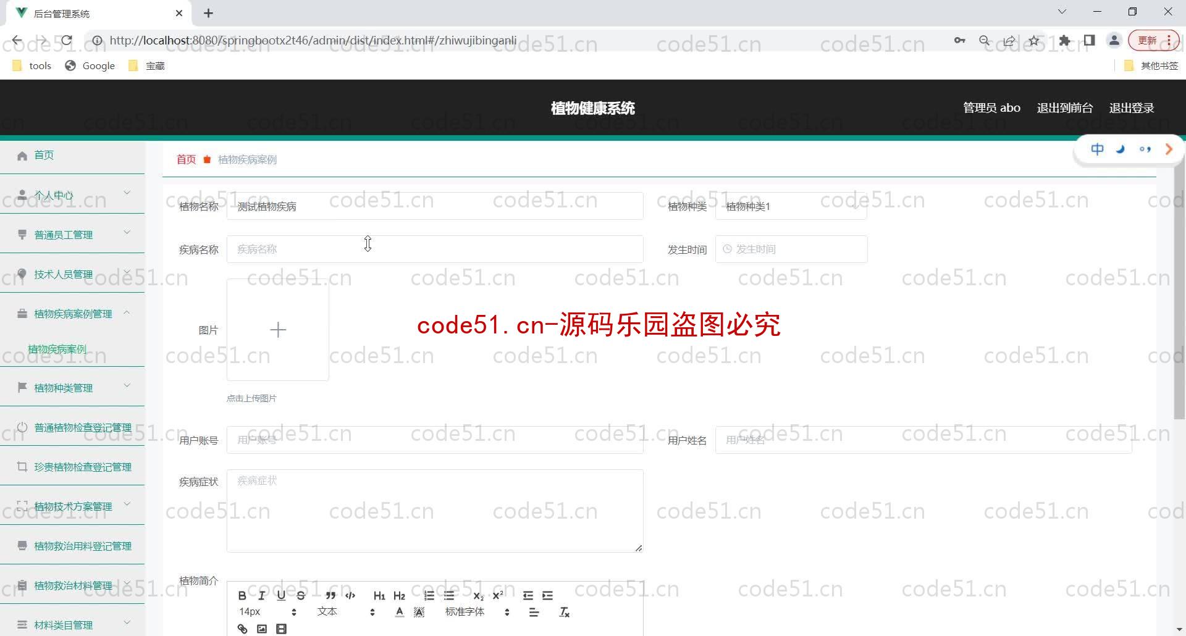Go to 首页 in sidebar

click(72, 156)
